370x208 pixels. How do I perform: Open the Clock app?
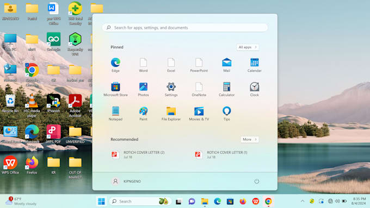click(x=255, y=89)
